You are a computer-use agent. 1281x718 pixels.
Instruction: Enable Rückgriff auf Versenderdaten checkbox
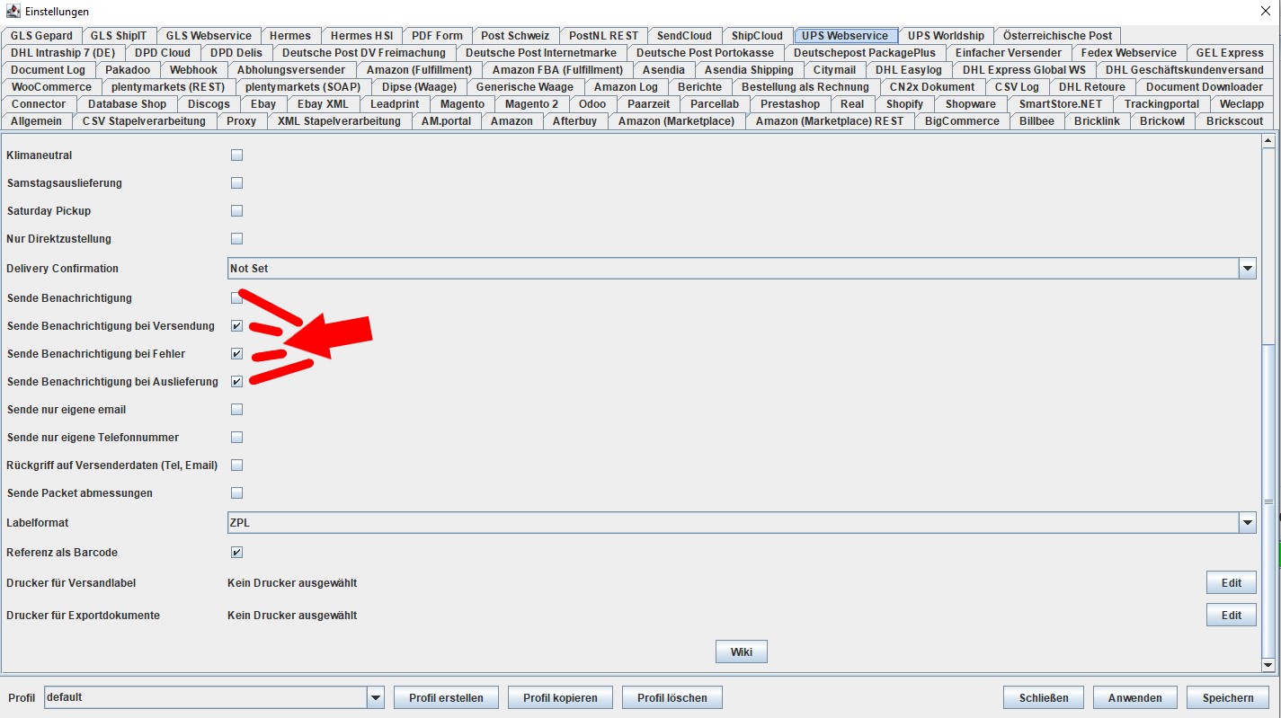(x=237, y=465)
